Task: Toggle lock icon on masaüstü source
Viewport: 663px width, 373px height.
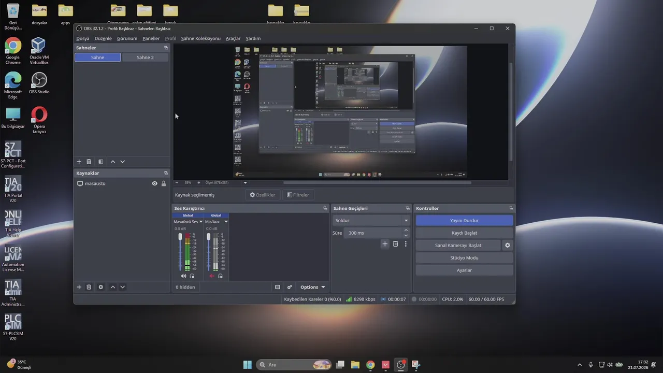Action: tap(164, 183)
